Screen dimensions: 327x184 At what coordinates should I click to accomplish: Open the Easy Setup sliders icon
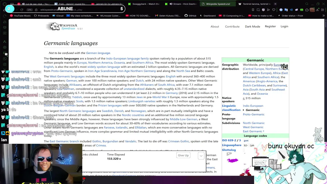click(322, 10)
